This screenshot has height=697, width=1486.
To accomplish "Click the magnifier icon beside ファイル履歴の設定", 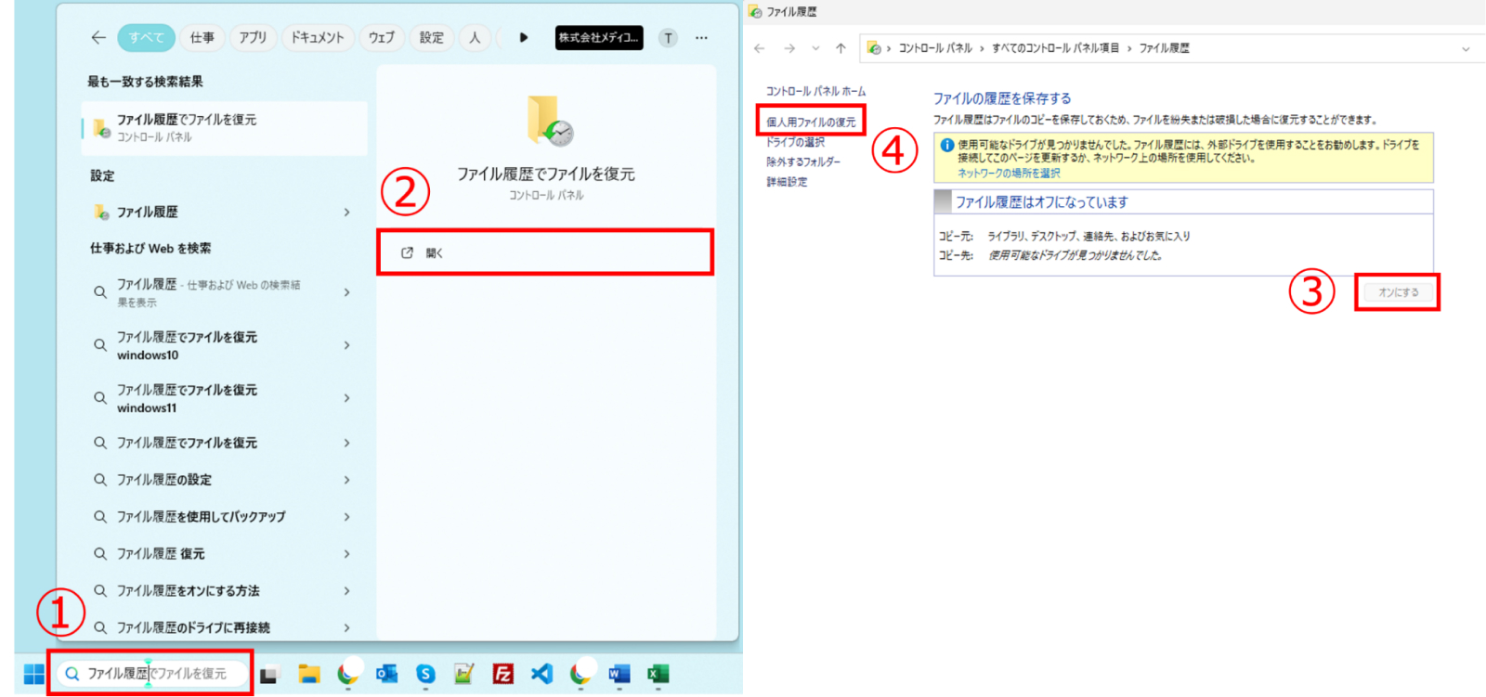I will 99,480.
